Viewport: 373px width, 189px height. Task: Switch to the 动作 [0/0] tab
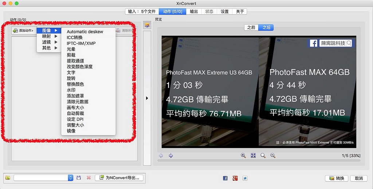pos(173,11)
